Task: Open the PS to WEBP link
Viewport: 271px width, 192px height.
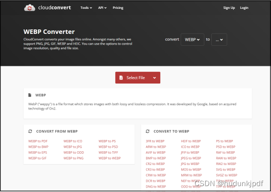Action: point(224,141)
